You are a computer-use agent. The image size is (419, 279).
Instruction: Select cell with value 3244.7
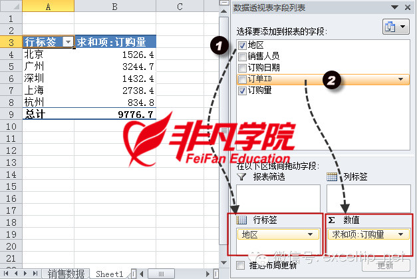pos(115,67)
